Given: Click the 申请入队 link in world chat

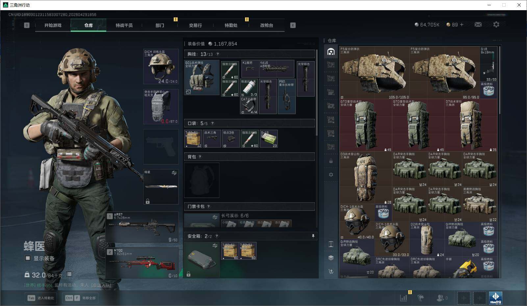Looking at the screenshot, I should tap(101, 285).
